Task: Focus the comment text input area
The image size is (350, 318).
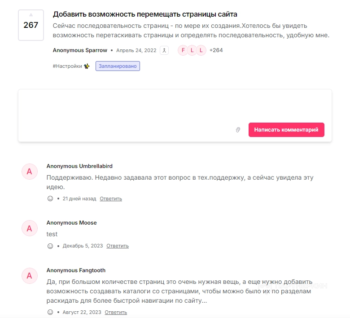Action: tap(175, 106)
